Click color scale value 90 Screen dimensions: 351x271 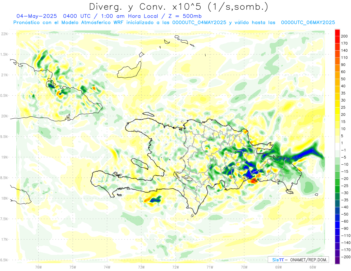click(343, 65)
